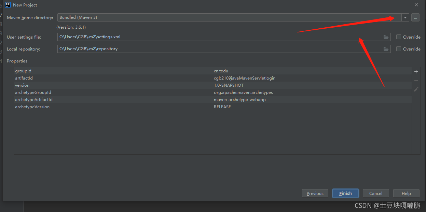Click the user settings file path field
426x212 pixels.
(x=205, y=37)
